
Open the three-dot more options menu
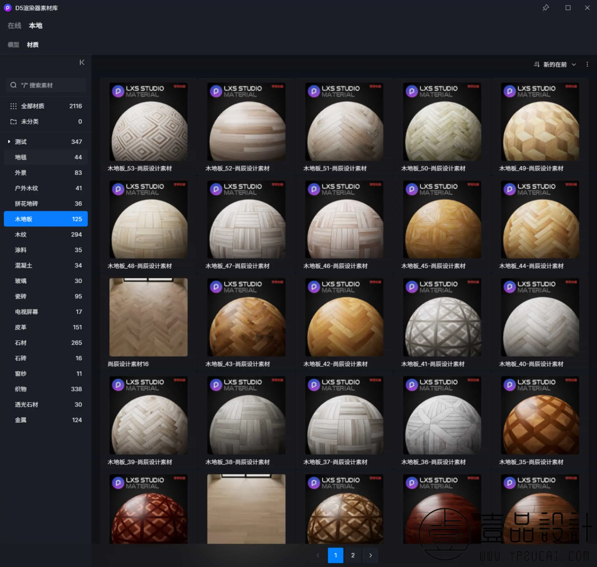(x=587, y=64)
